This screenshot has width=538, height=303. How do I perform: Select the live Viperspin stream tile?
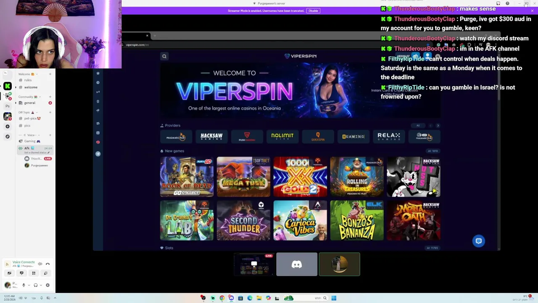254,264
